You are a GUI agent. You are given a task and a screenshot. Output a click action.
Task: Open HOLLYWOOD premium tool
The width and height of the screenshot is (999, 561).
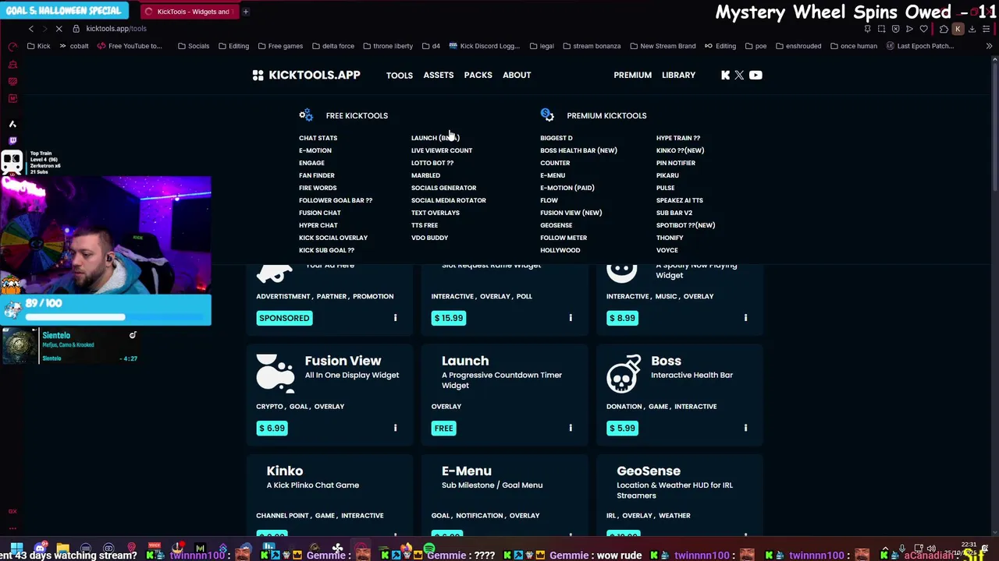coord(560,250)
